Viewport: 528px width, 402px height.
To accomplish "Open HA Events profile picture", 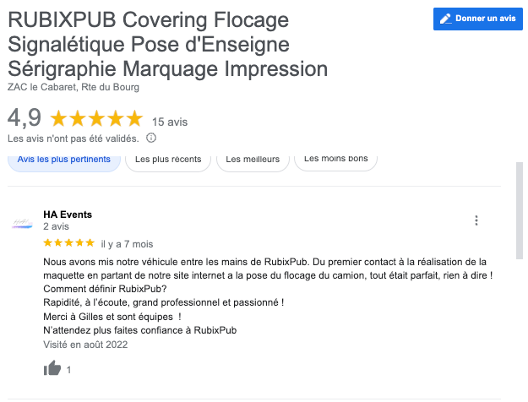I will [x=23, y=222].
